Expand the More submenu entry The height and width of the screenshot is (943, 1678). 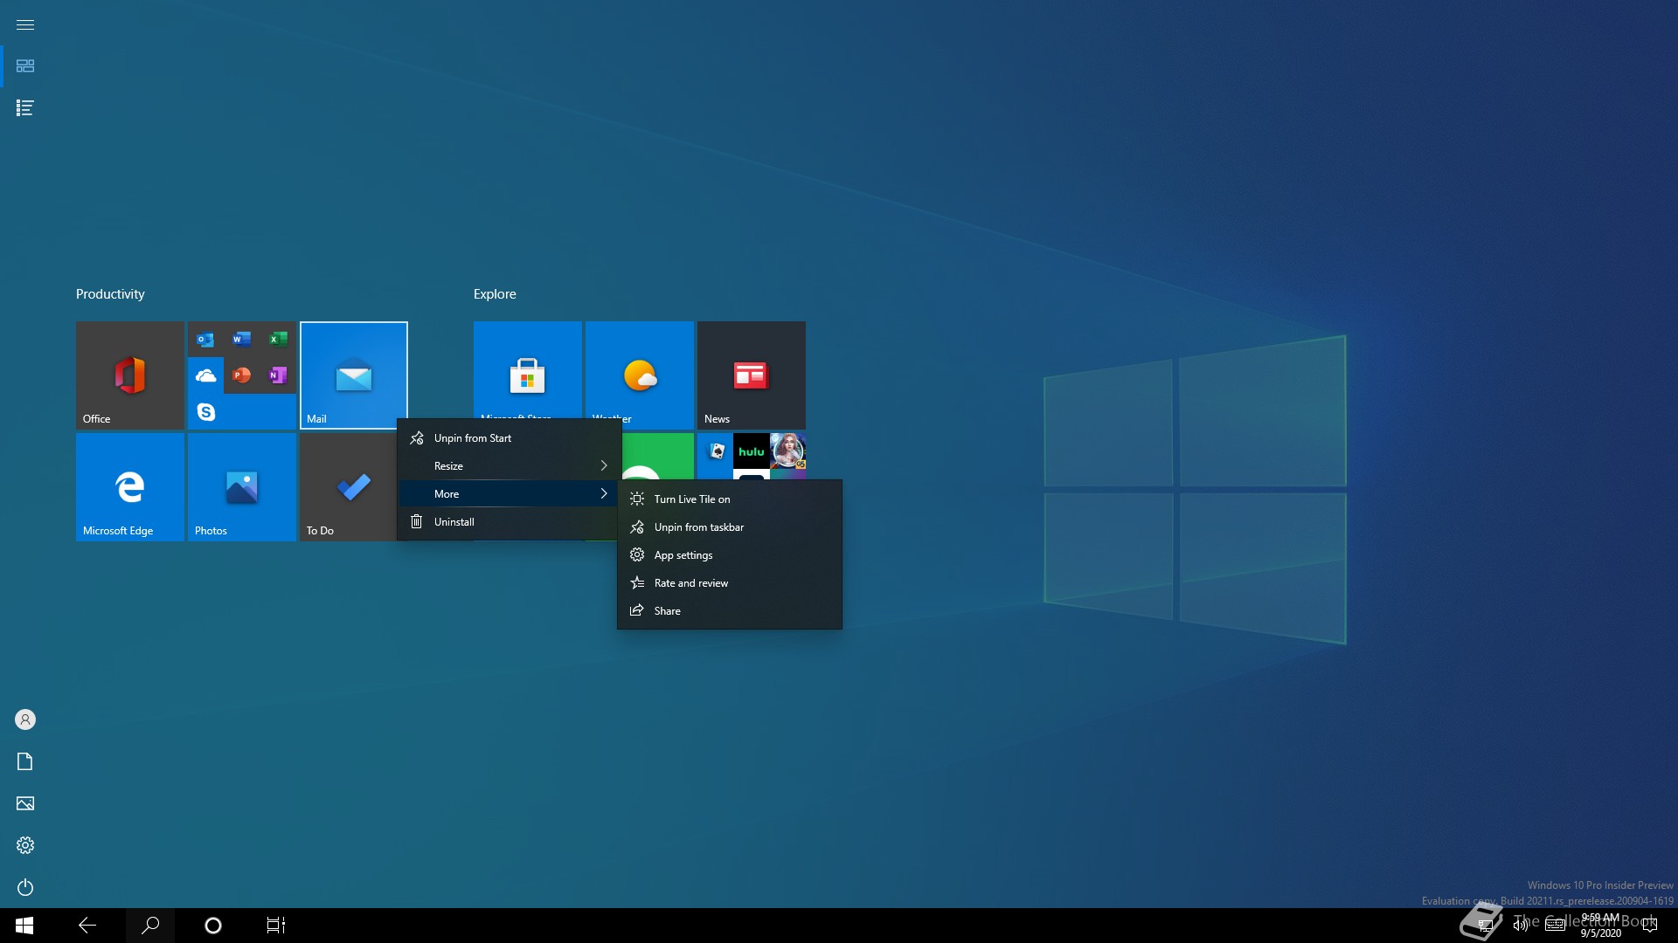click(x=509, y=494)
